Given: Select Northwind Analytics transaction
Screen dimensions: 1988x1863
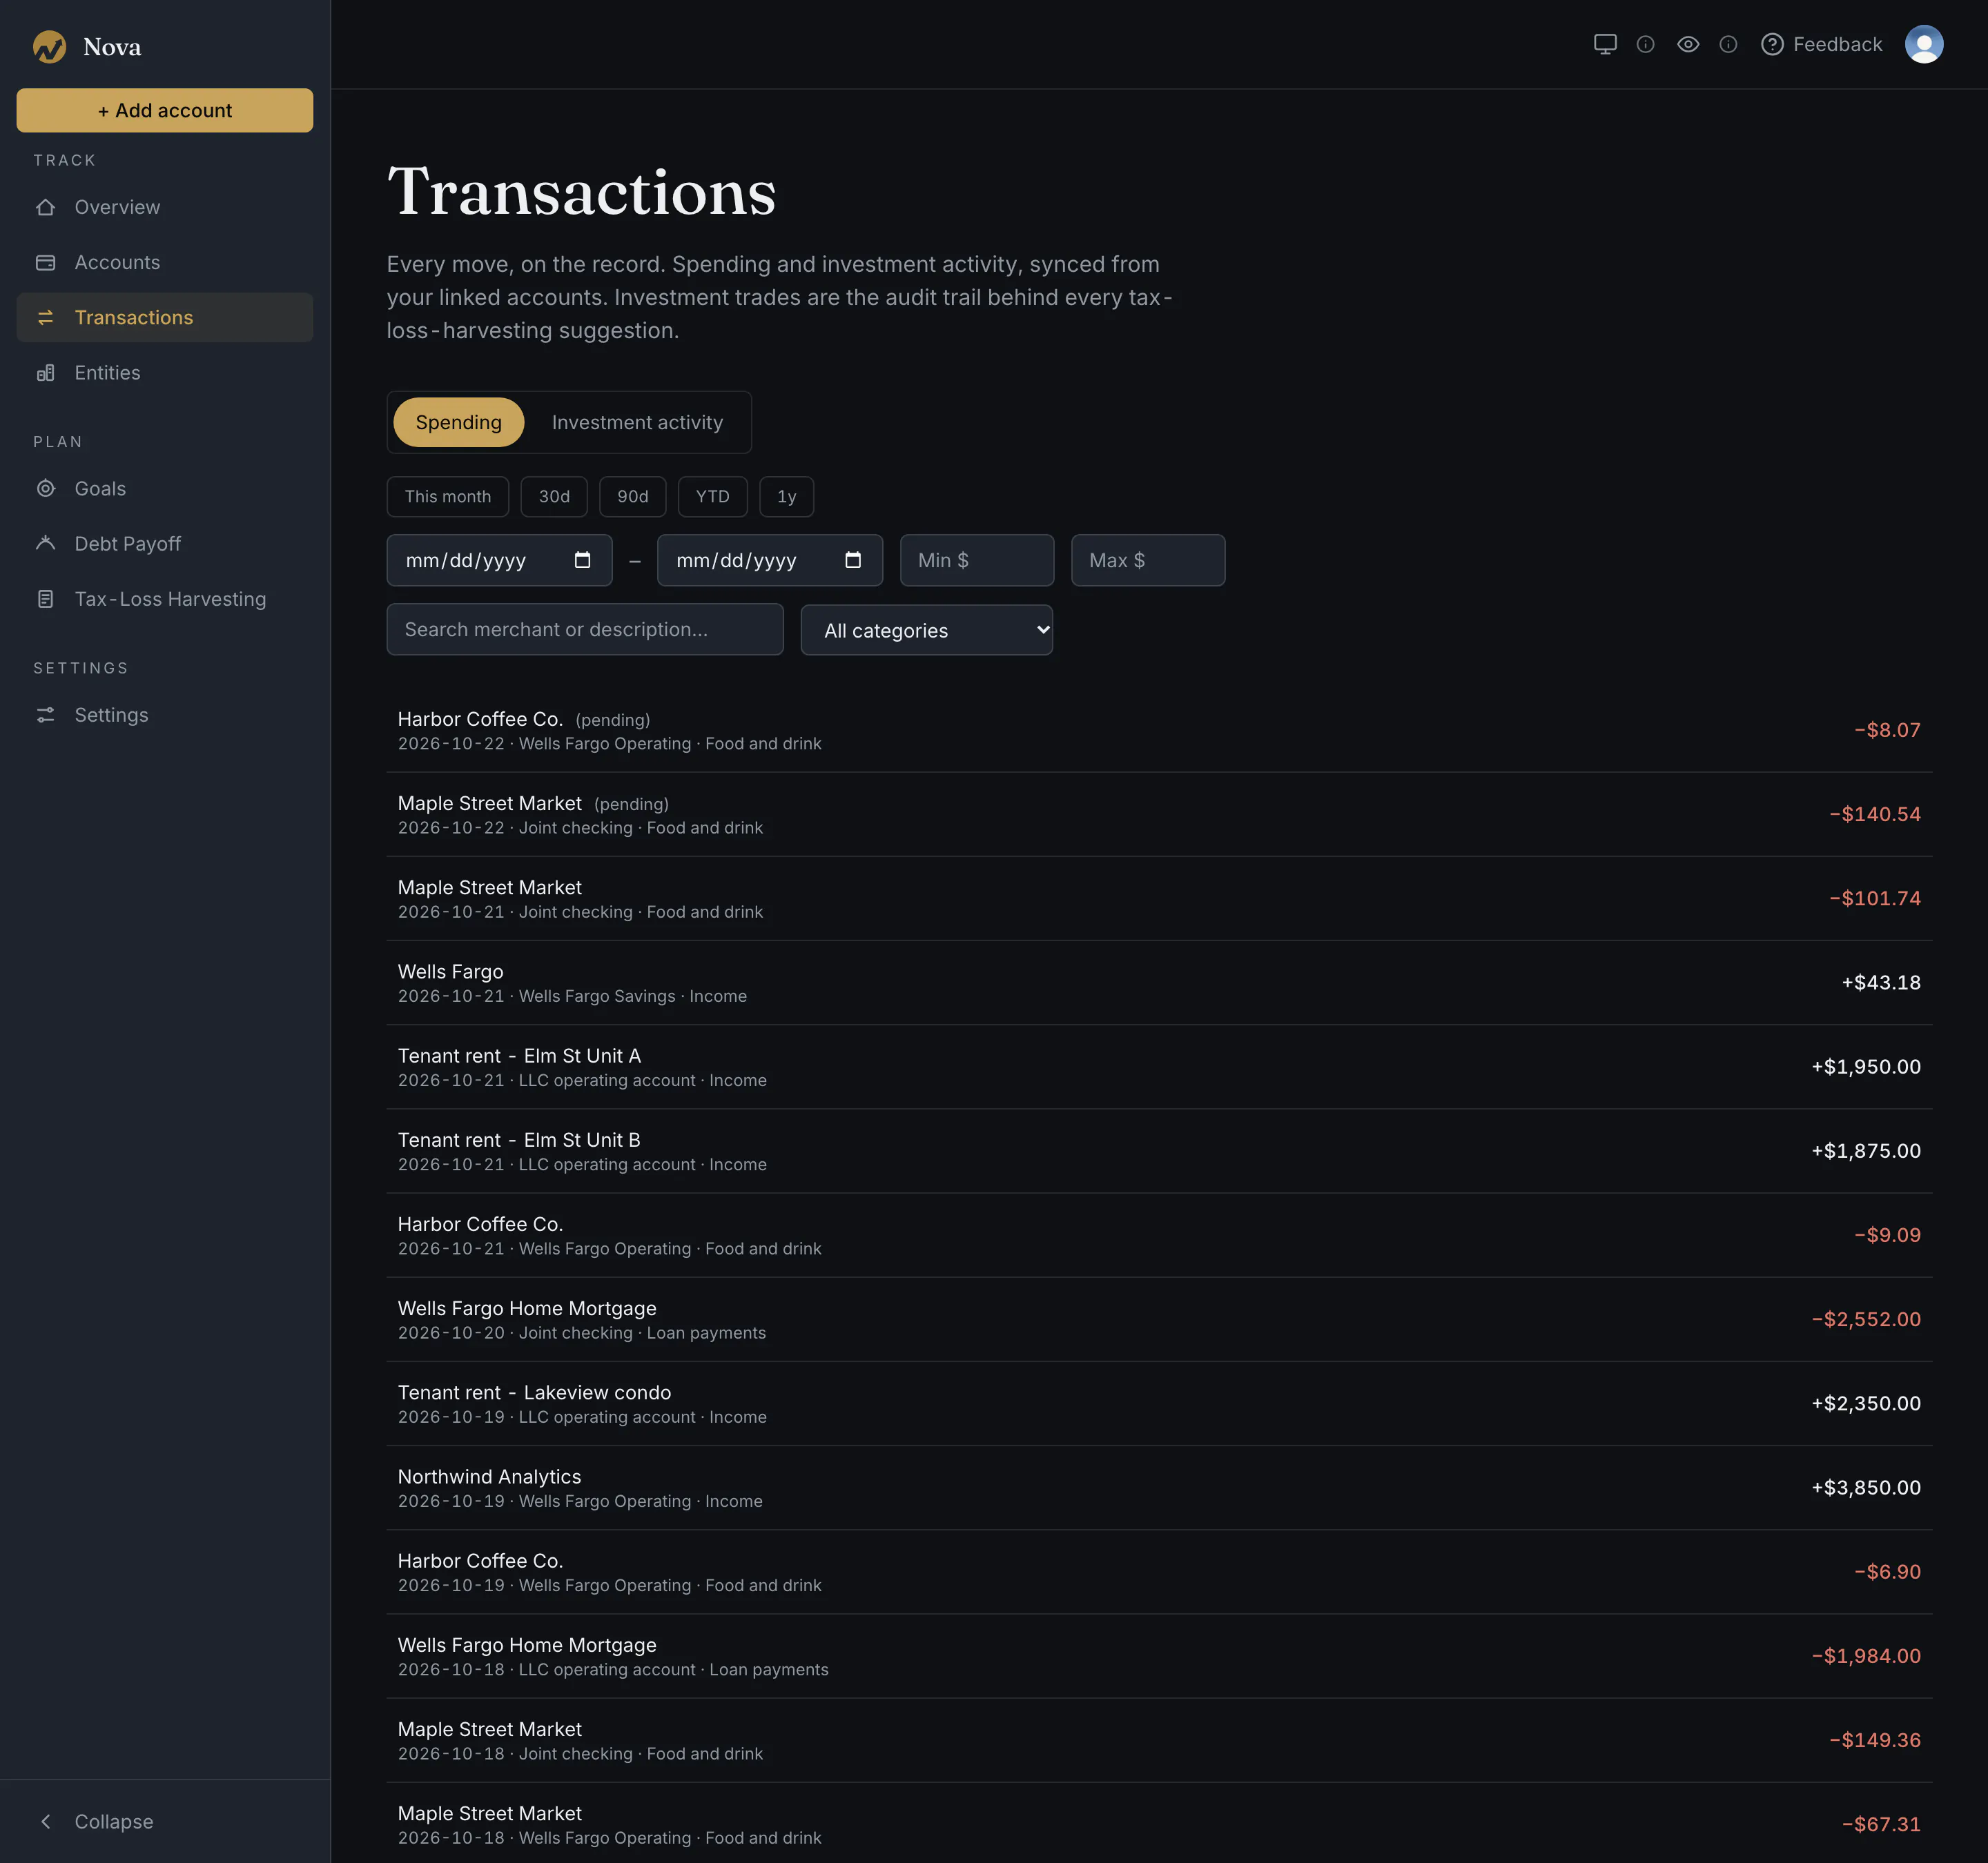Looking at the screenshot, I should pos(1159,1487).
